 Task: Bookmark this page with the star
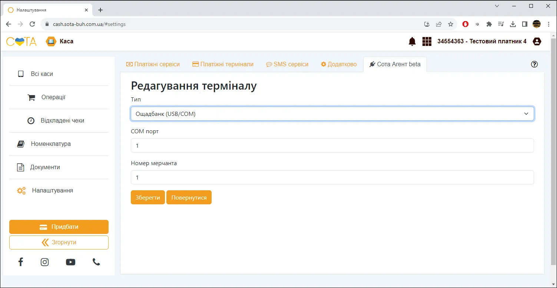tap(451, 24)
